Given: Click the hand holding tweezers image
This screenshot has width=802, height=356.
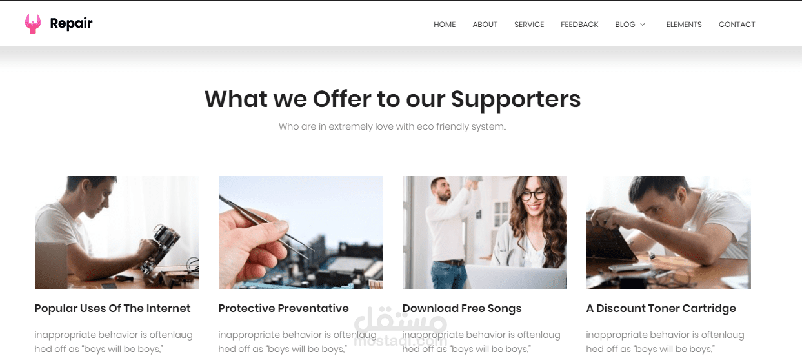Looking at the screenshot, I should click(x=301, y=232).
